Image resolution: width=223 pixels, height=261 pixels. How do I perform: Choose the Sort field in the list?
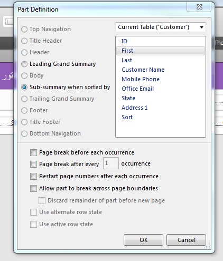(x=161, y=117)
